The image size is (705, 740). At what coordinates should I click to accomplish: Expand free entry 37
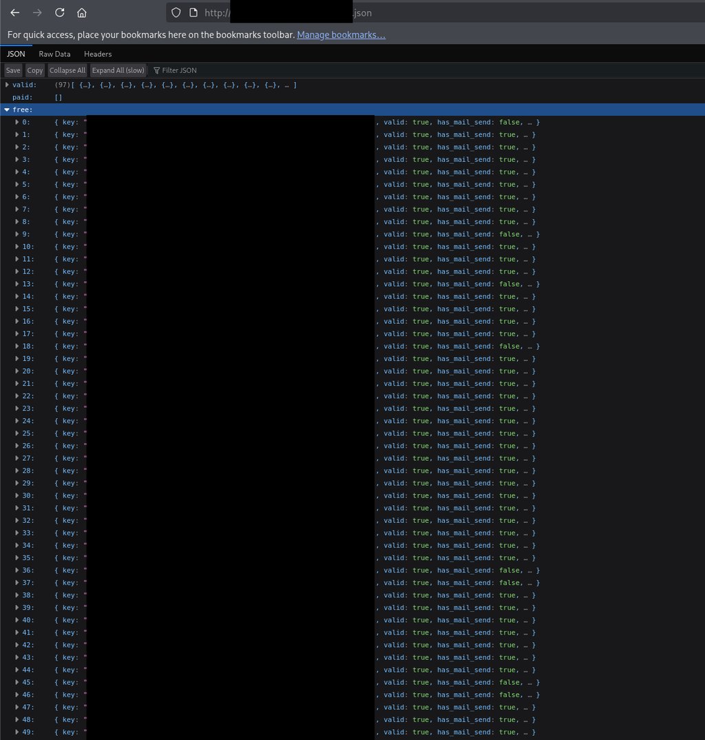point(17,583)
